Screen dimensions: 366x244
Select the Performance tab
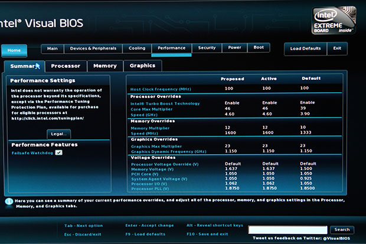pos(172,48)
